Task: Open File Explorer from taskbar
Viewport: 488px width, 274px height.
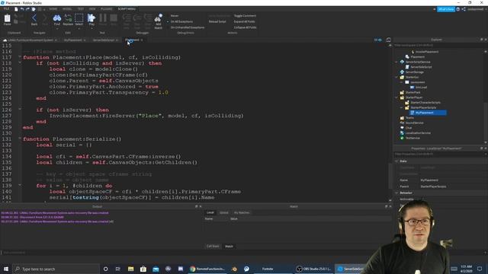Action: tap(130, 269)
